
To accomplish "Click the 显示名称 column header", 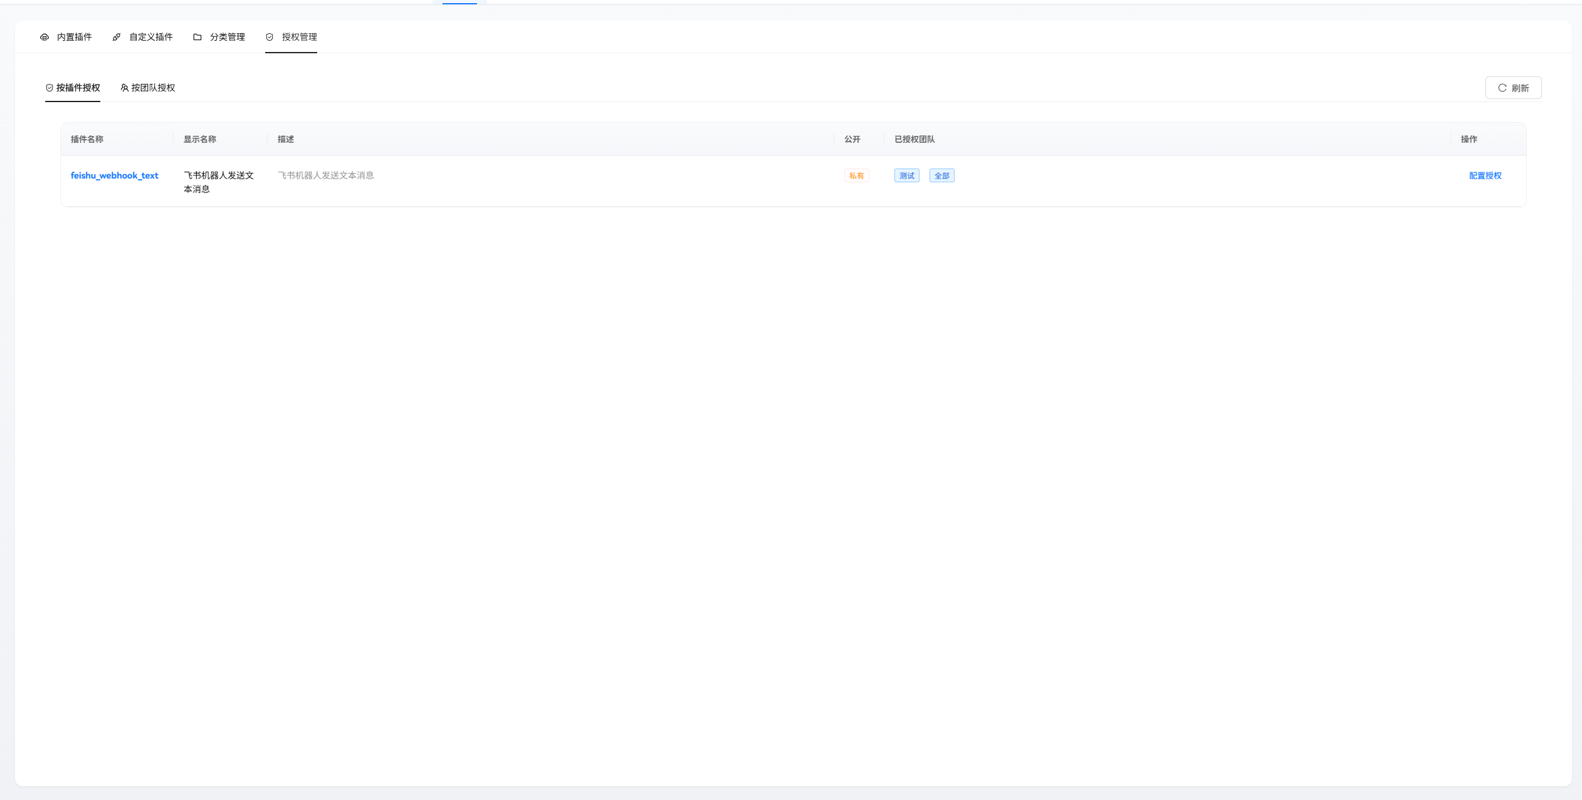I will [200, 139].
